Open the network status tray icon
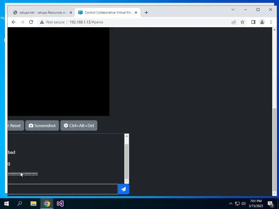Screen dimensions: 279x209 [237, 204]
